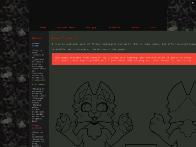
Task: Click the "General stuff:" subheading
Action: click(x=36, y=45)
